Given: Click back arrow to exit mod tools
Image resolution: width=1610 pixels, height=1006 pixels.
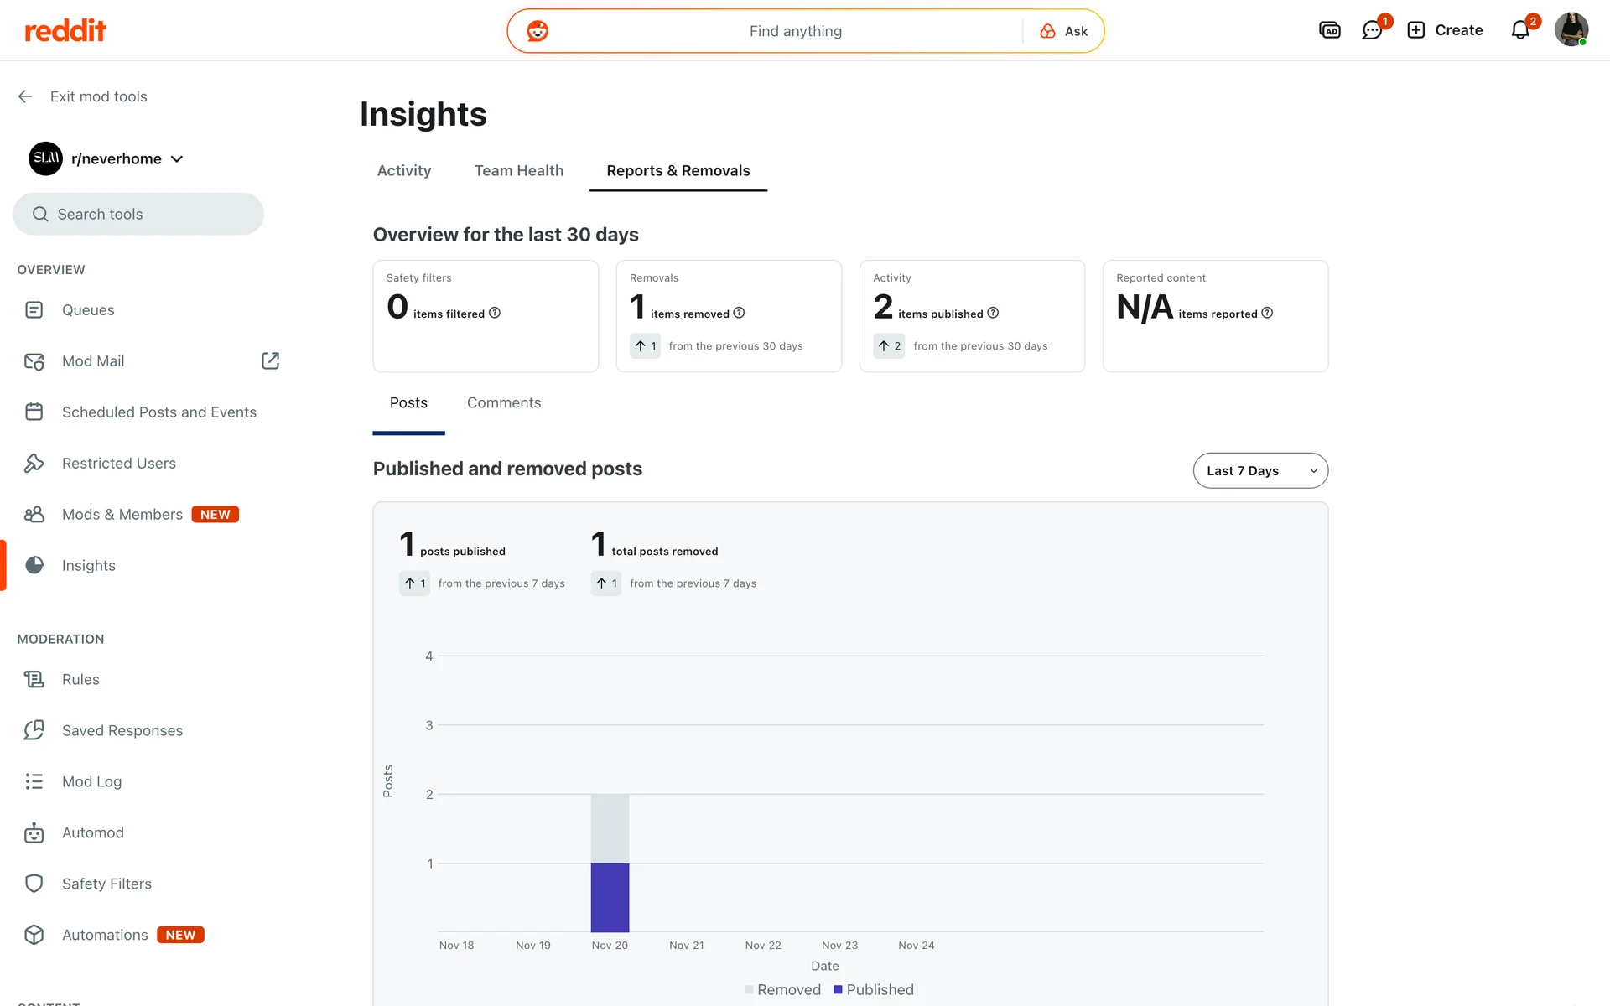Looking at the screenshot, I should [x=25, y=96].
